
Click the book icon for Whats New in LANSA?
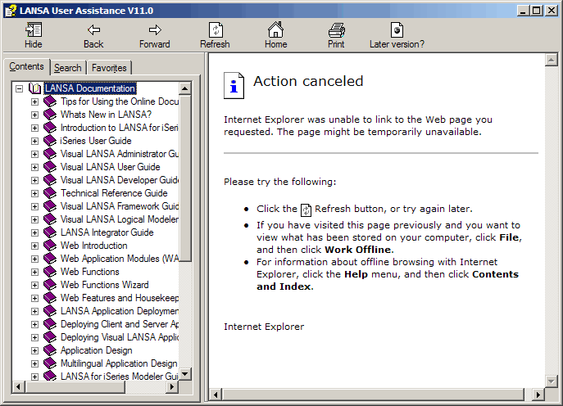tap(50, 115)
